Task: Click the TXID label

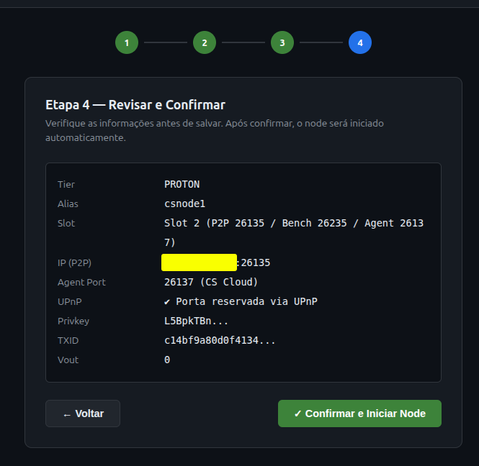Action: tap(68, 340)
